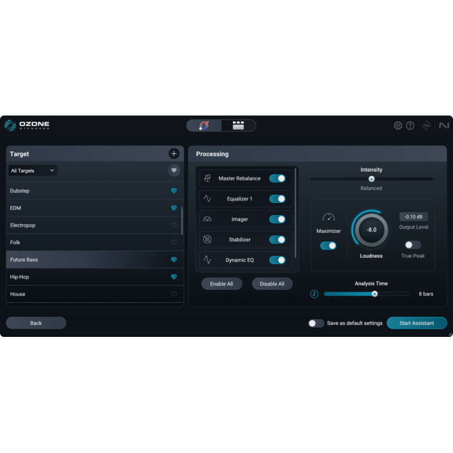The width and height of the screenshot is (453, 453).
Task: Enable Save as default settings
Action: click(x=317, y=323)
